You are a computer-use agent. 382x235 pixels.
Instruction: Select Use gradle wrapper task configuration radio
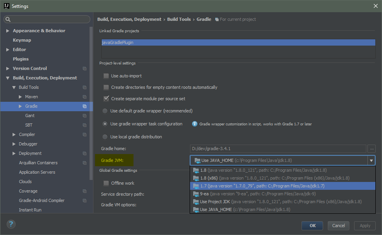click(x=105, y=124)
